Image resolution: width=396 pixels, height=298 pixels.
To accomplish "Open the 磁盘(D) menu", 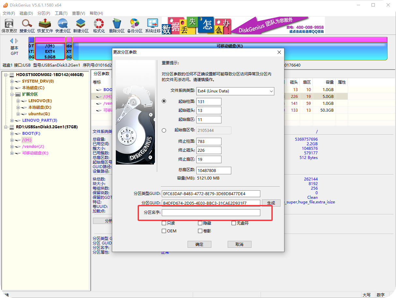I will pyautogui.click(x=26, y=13).
